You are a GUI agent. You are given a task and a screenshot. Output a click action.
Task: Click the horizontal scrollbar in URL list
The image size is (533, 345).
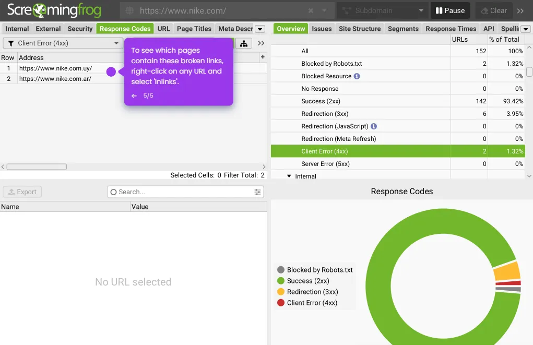tap(37, 166)
